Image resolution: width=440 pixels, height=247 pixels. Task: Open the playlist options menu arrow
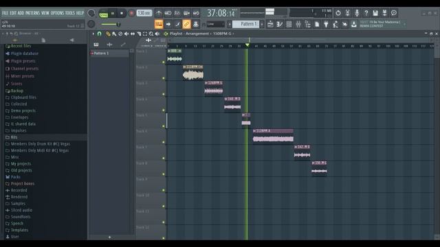[93, 34]
